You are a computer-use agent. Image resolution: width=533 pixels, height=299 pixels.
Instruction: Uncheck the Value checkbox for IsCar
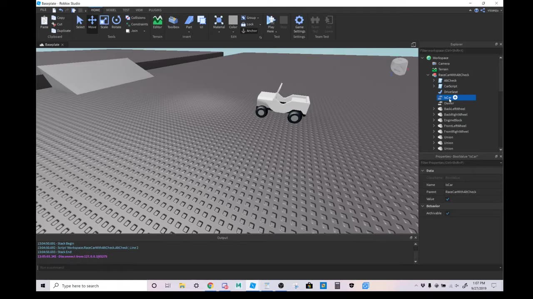tap(448, 199)
